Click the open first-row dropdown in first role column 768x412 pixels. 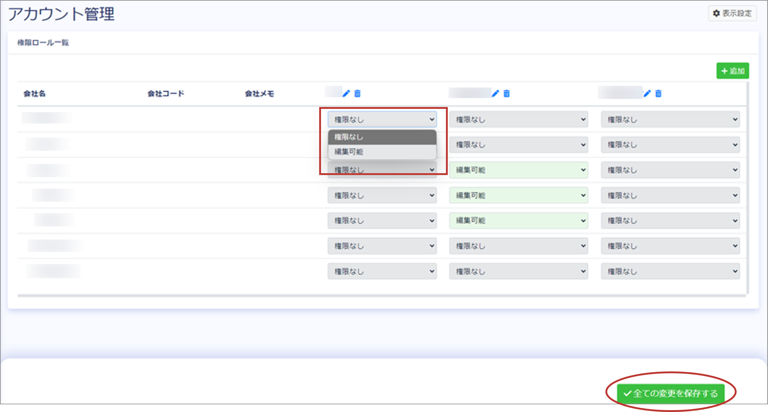(x=382, y=120)
